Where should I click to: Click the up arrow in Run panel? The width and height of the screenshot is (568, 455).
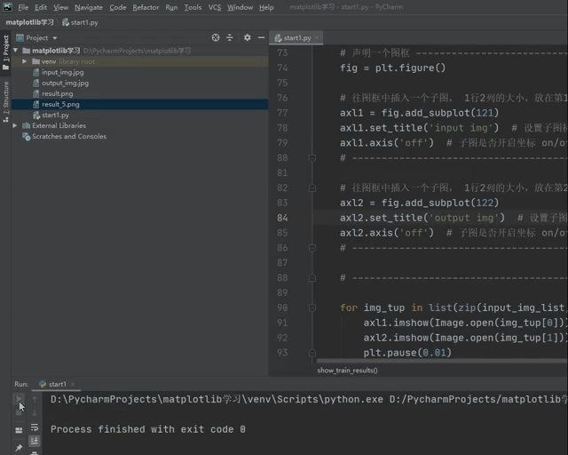coord(35,399)
